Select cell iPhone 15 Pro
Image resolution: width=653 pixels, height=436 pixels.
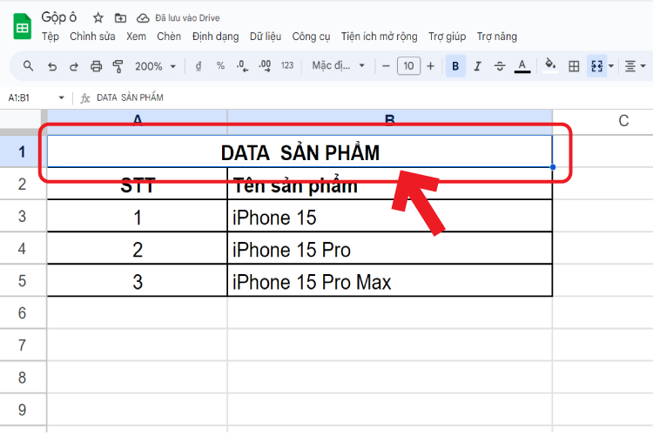pyautogui.click(x=390, y=248)
